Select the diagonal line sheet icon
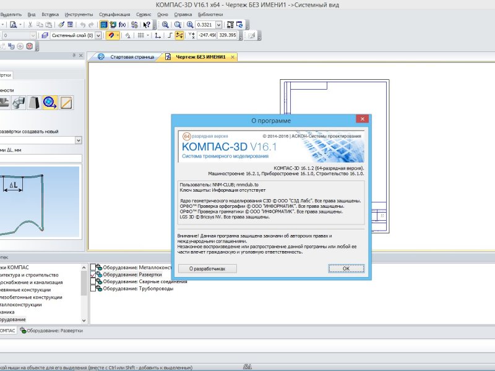The width and height of the screenshot is (495, 371). pyautogui.click(x=66, y=103)
